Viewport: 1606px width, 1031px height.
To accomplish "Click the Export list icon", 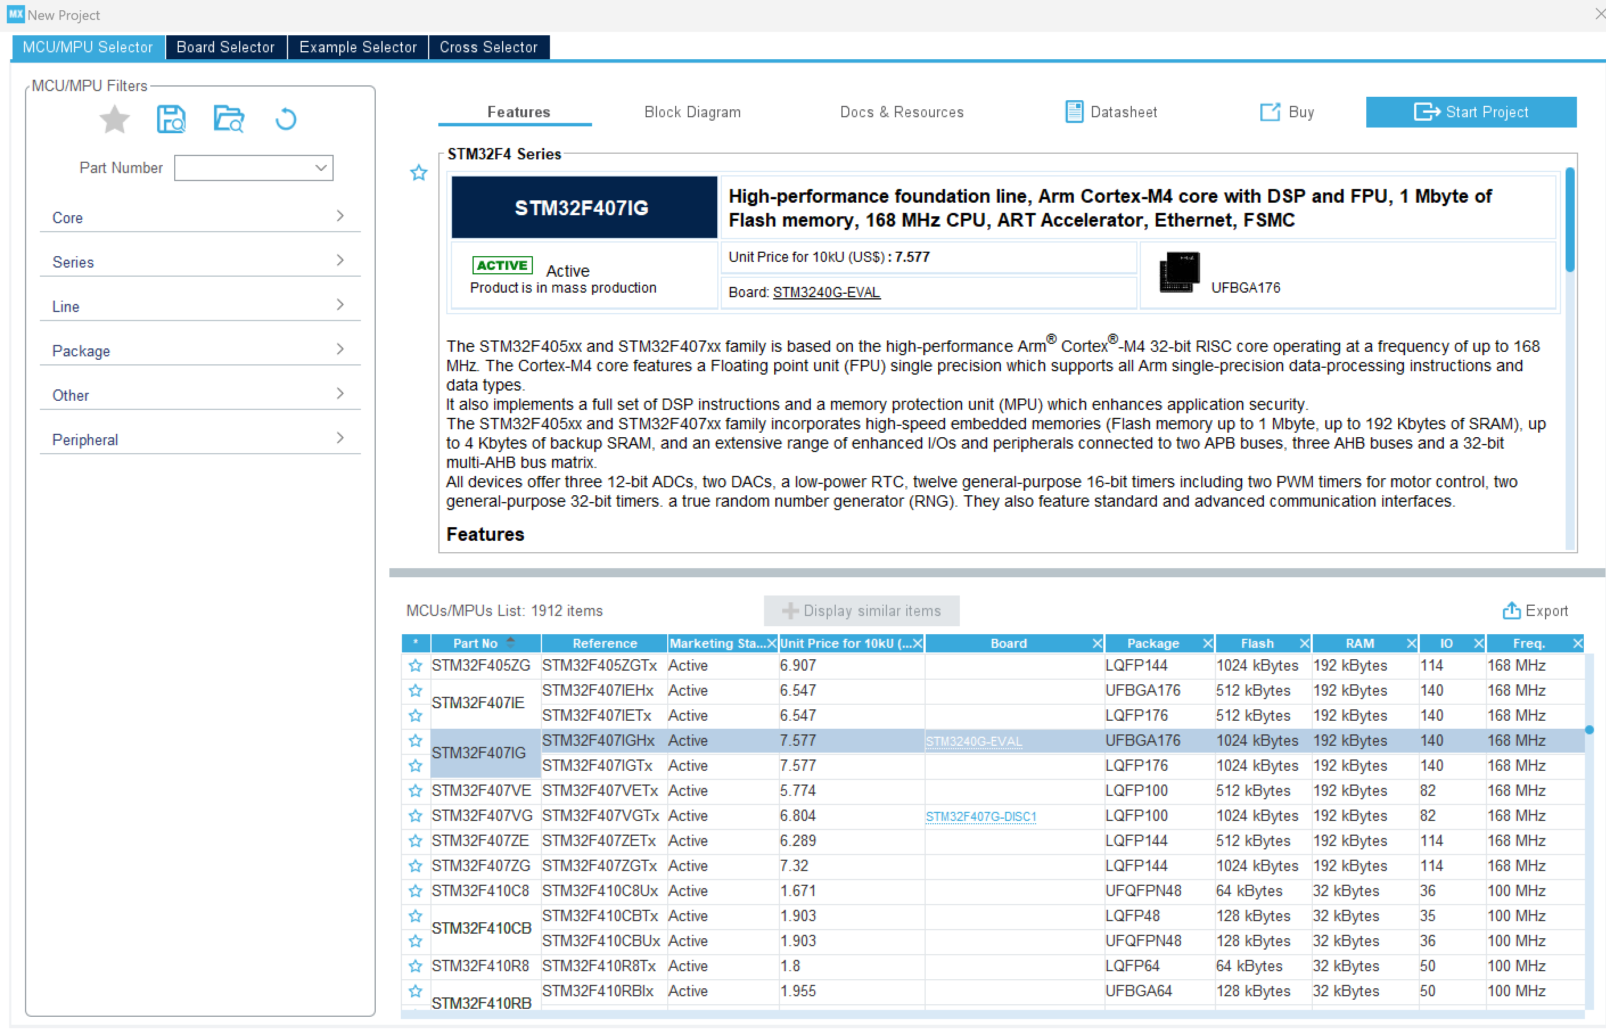I will pyautogui.click(x=1511, y=610).
